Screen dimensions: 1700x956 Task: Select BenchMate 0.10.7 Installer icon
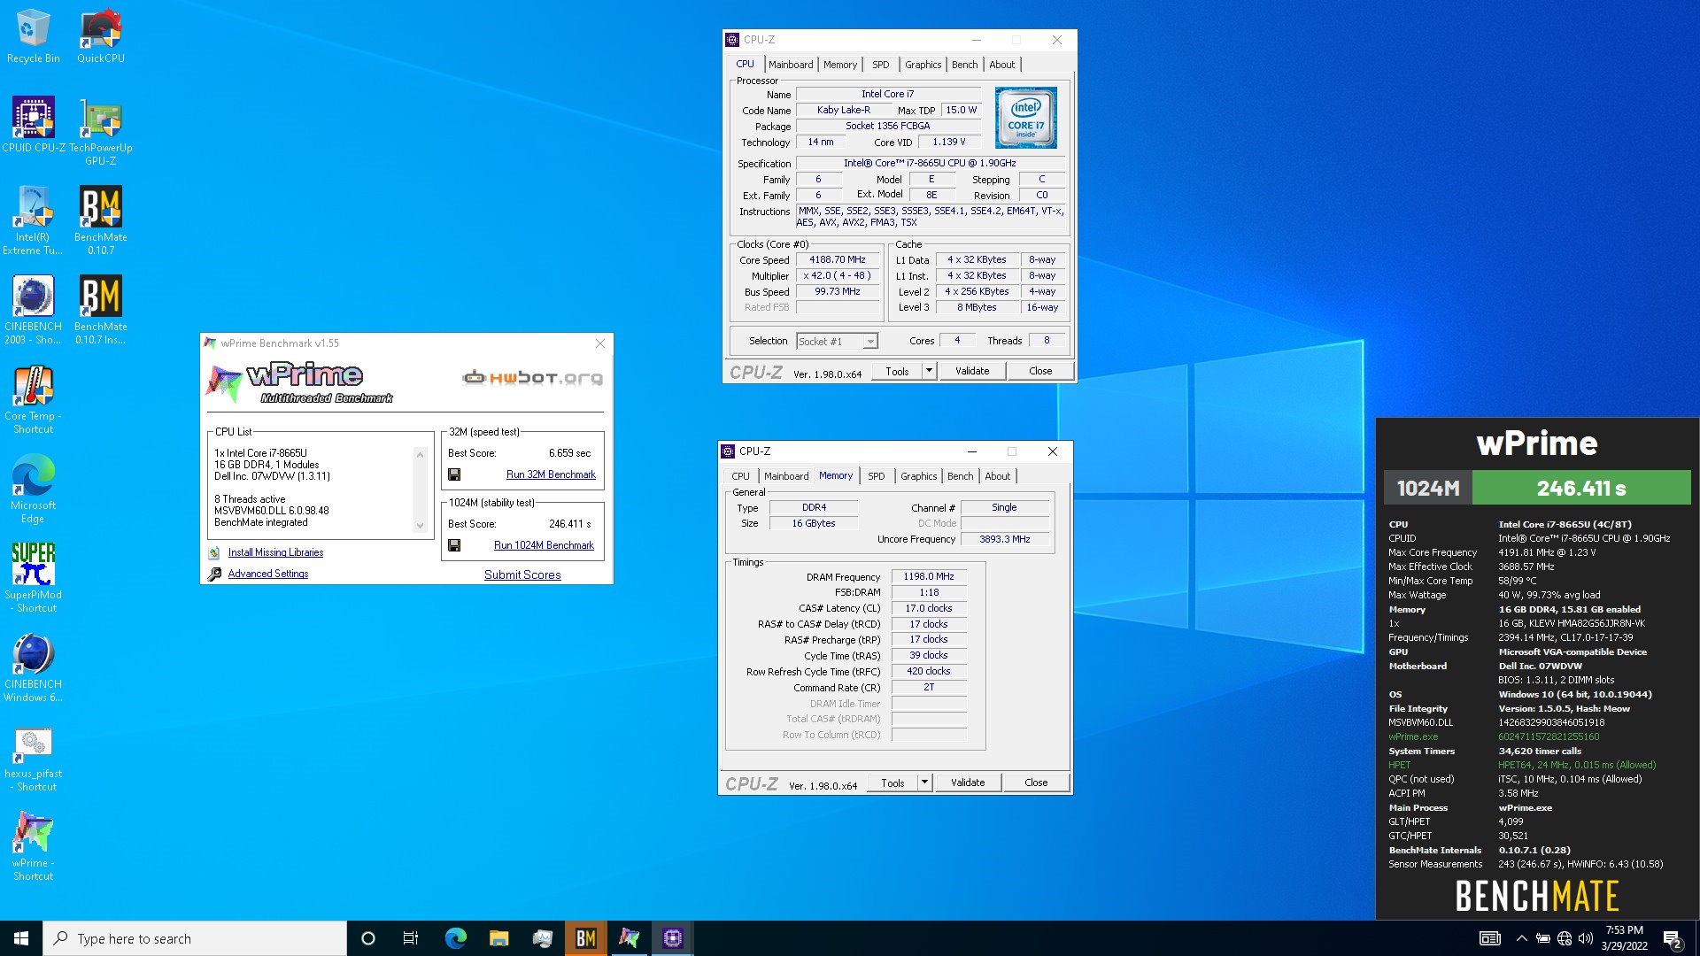(x=100, y=311)
